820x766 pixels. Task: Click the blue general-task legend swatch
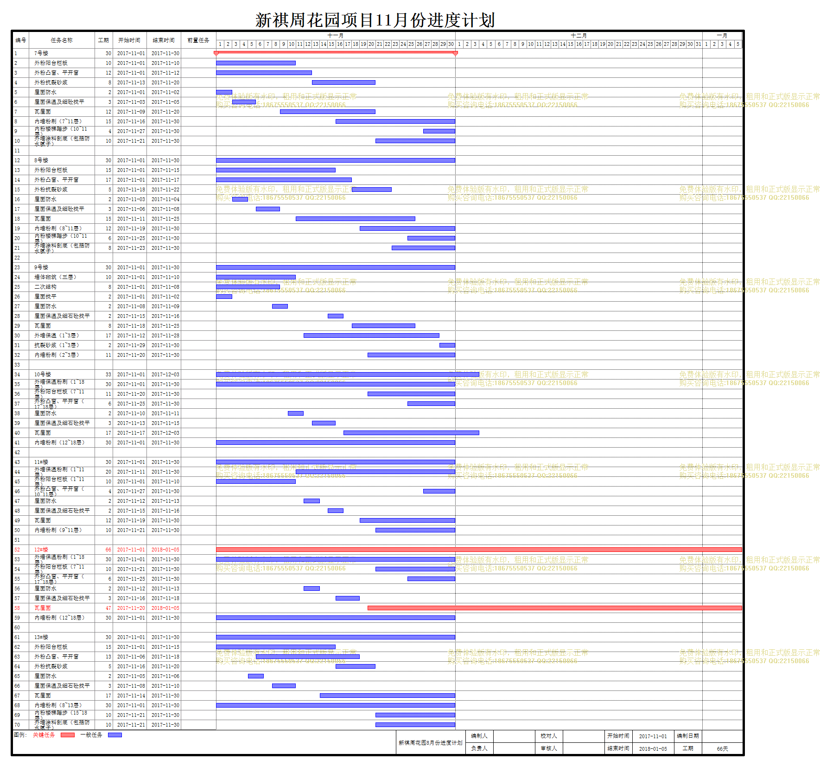tap(115, 735)
